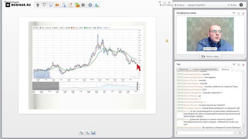248x139 pixels.
Task: Click the add user invite icon
Action: [96, 5]
